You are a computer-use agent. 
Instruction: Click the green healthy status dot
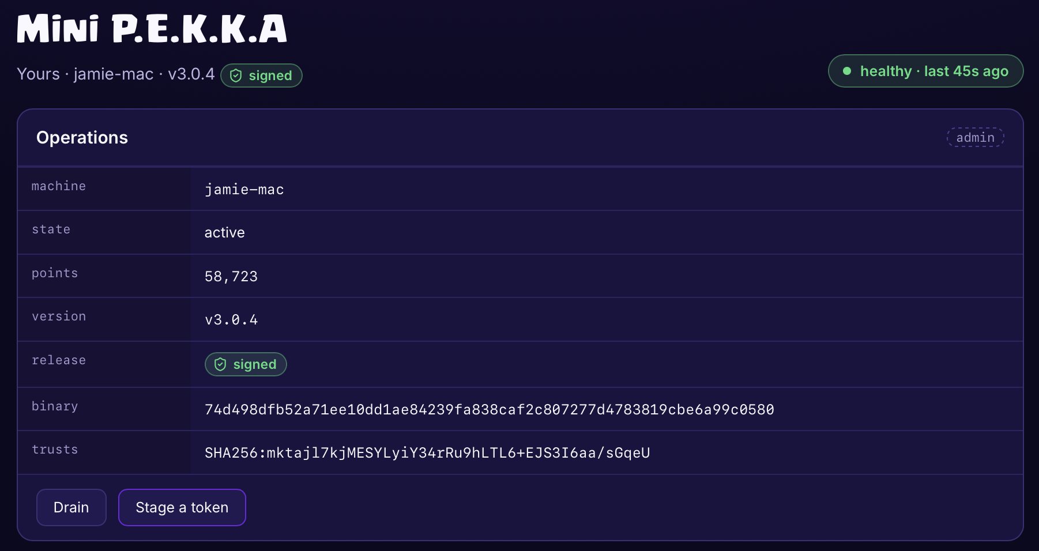(847, 71)
